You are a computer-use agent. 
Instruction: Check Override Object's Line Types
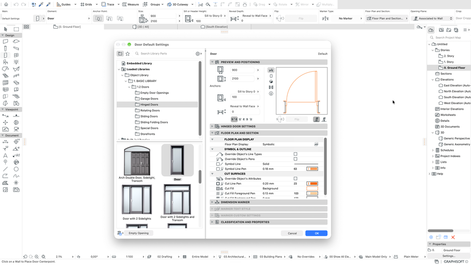click(295, 154)
